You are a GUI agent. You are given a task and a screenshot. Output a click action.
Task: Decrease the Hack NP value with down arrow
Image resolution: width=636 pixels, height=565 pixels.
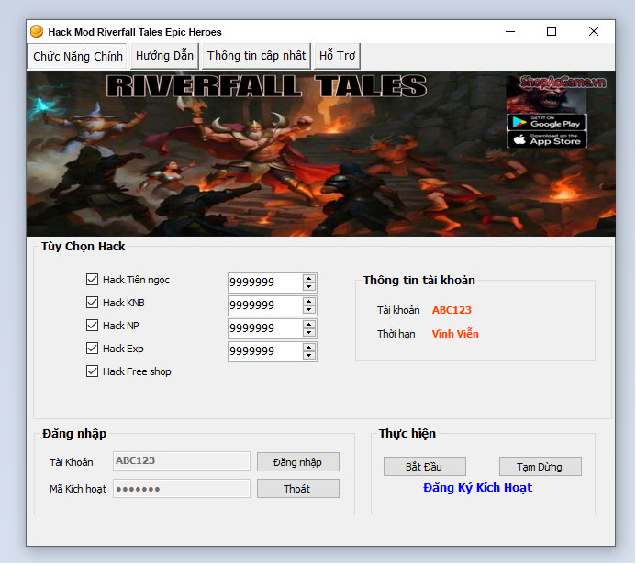pyautogui.click(x=308, y=332)
